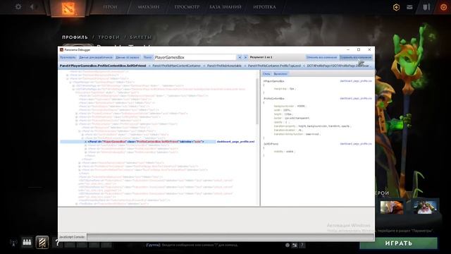Switch to ТРОФЕИ tab
The width and height of the screenshot is (451, 254).
109,37
